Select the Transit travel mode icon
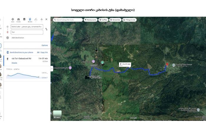 (x=24, y=19)
